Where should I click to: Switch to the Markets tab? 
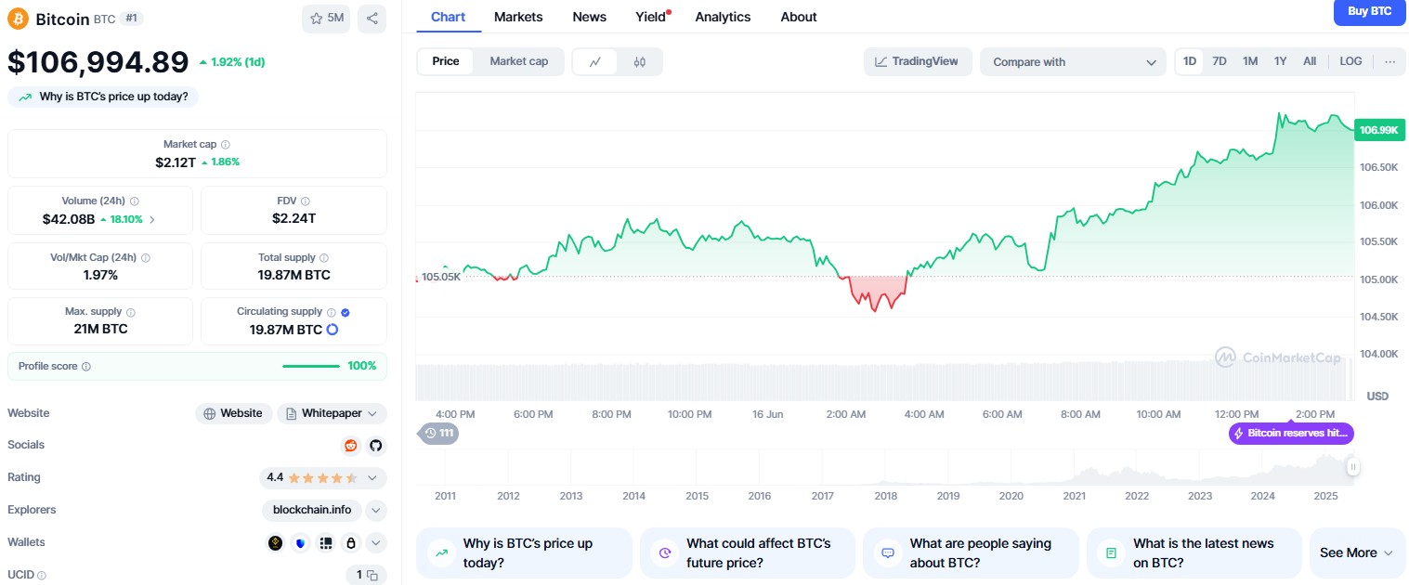[518, 17]
